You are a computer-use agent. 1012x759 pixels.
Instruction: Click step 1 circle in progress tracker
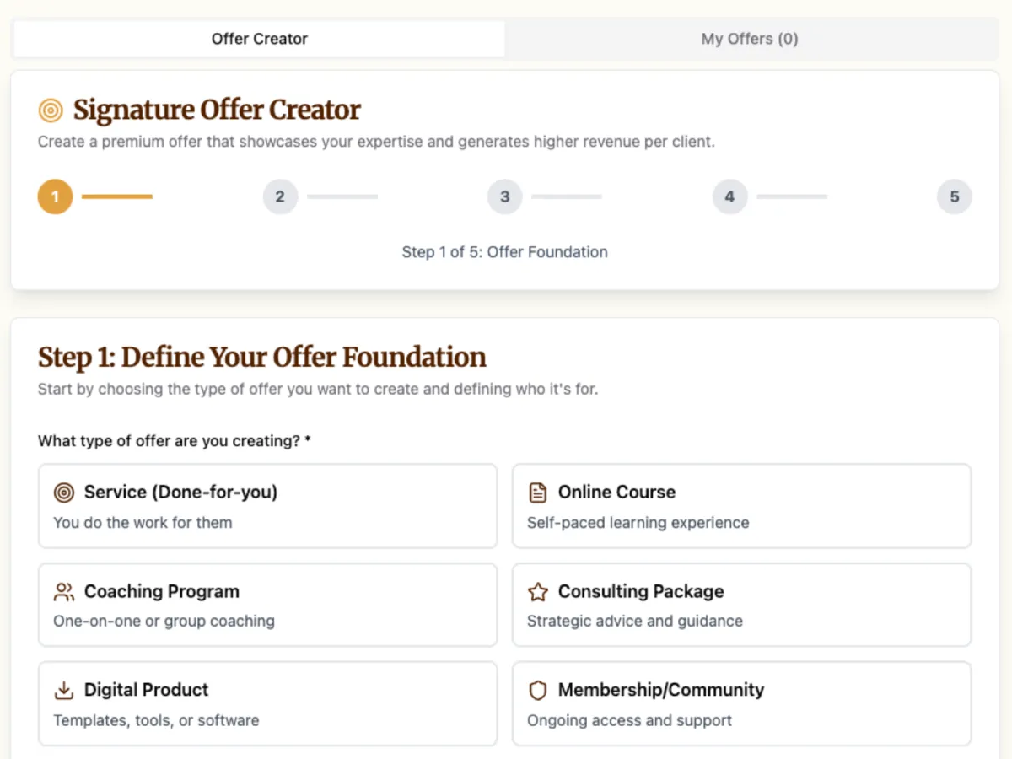point(55,197)
